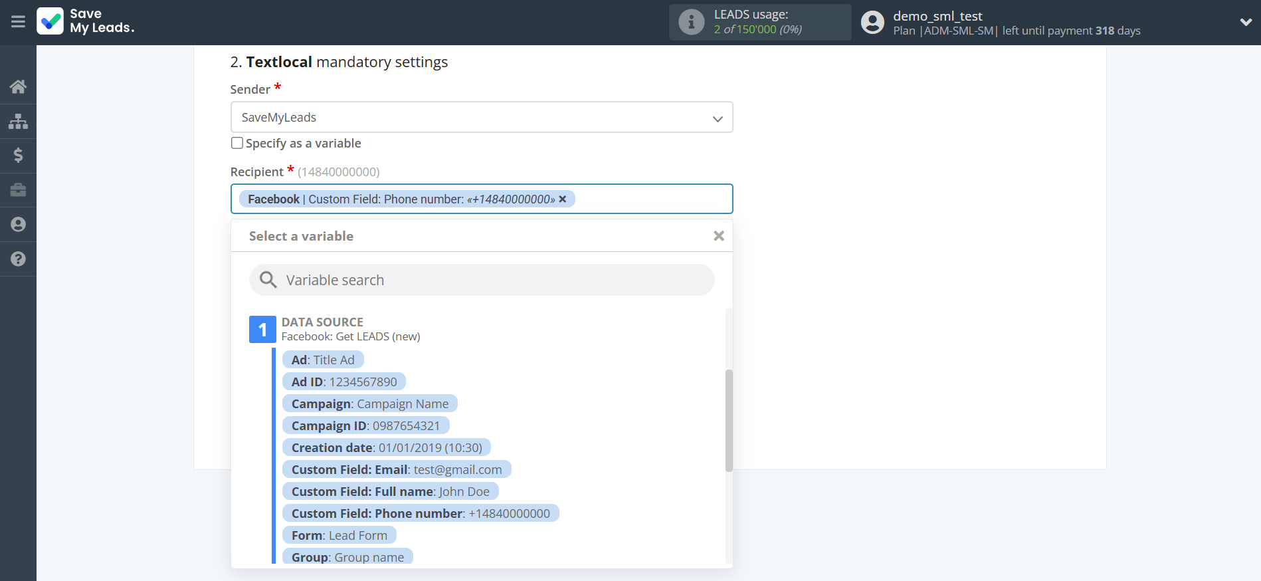This screenshot has height=581, width=1261.
Task: Click the SaveMyLeads logo
Action: 86,21
